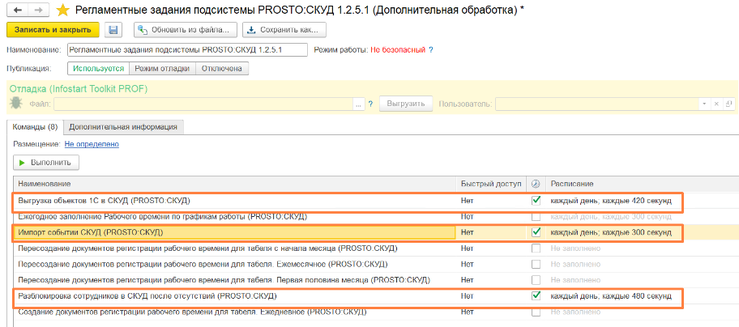Open the Не определено placement link
The height and width of the screenshot is (327, 739).
pyautogui.click(x=92, y=144)
